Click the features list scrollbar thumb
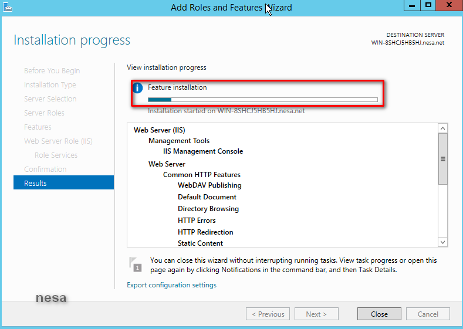This screenshot has height=329, width=463. click(442, 159)
